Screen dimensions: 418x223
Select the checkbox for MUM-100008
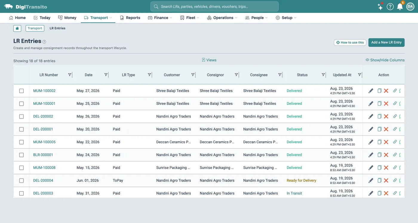pos(21,168)
